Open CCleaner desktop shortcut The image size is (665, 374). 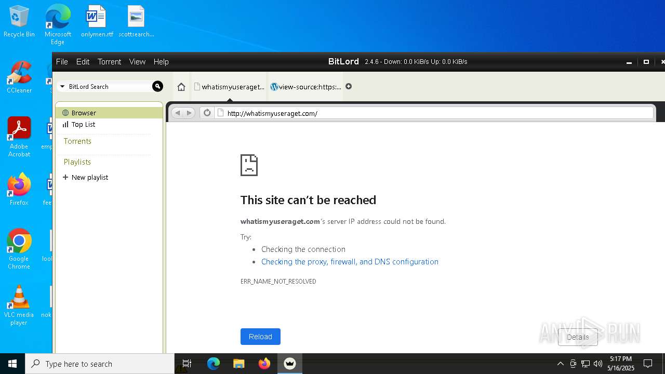tap(19, 77)
